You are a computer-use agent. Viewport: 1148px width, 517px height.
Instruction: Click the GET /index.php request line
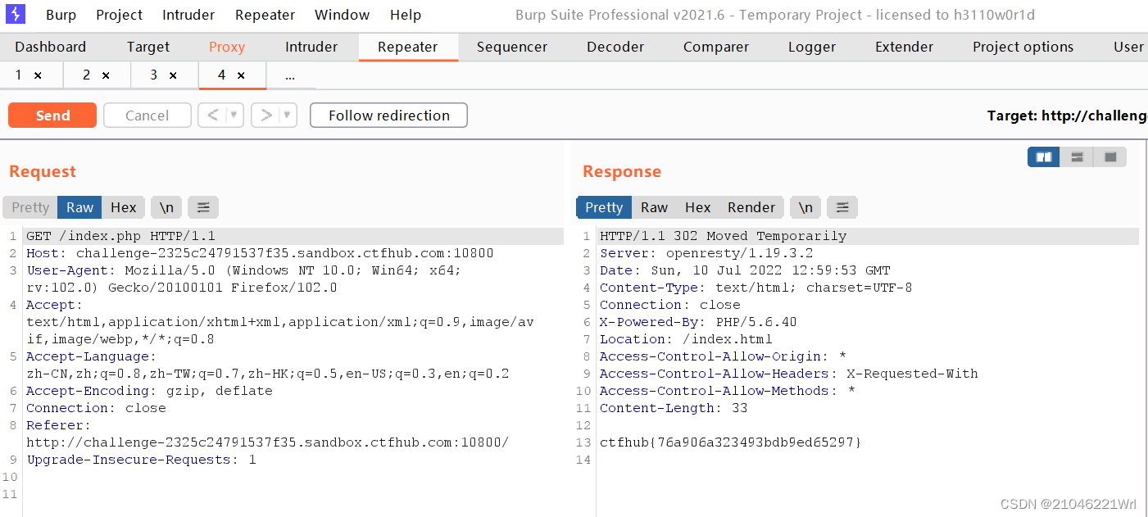tap(121, 236)
